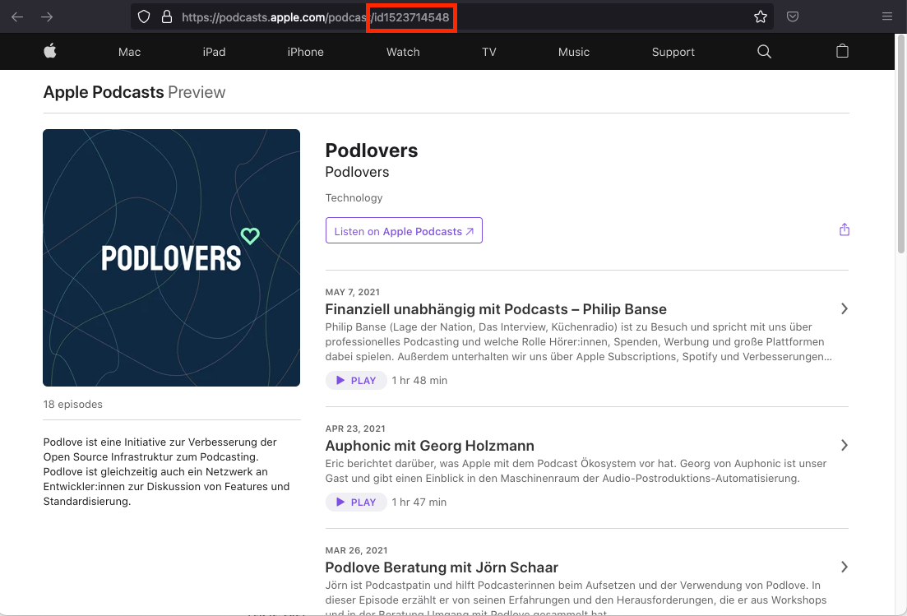Image resolution: width=907 pixels, height=616 pixels.
Task: Open Podlove Beratung mit Jörn Schaar title
Action: click(442, 567)
